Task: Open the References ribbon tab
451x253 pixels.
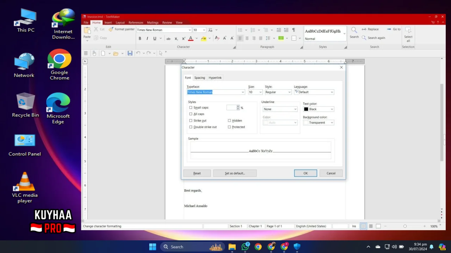Action: pos(136,22)
